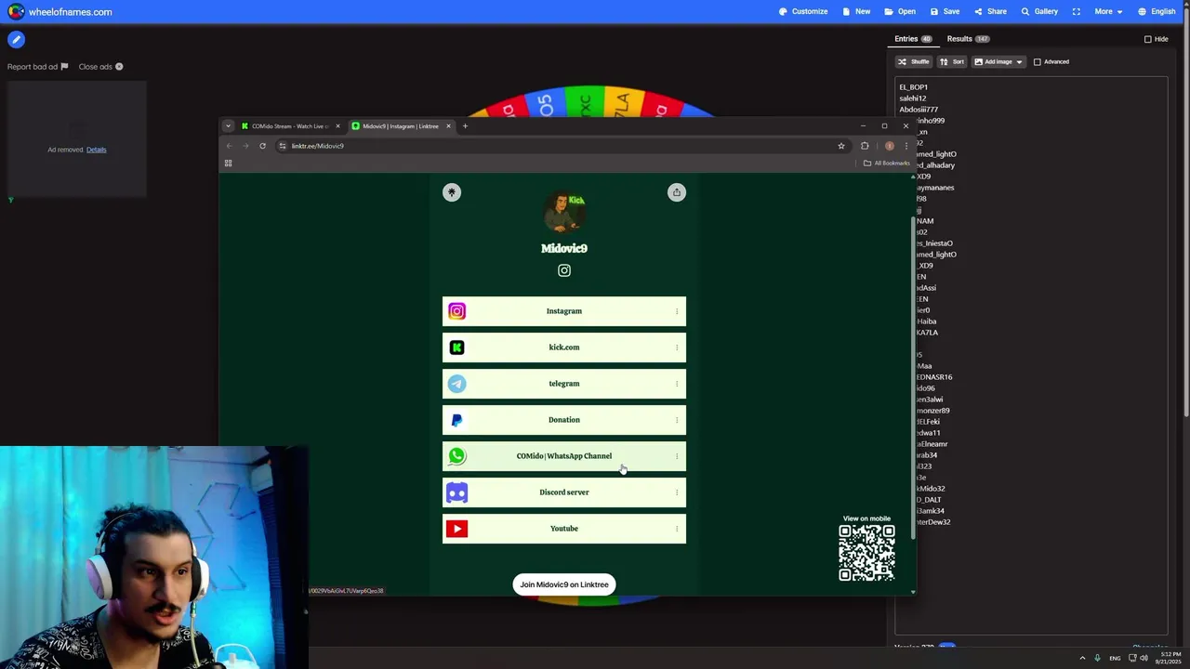Viewport: 1190px width, 669px height.
Task: Open the COMido WhatsApp Channel link
Action: [x=564, y=456]
